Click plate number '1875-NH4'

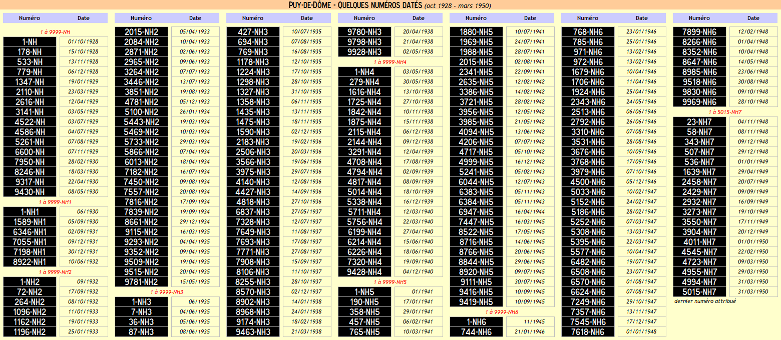coord(364,122)
